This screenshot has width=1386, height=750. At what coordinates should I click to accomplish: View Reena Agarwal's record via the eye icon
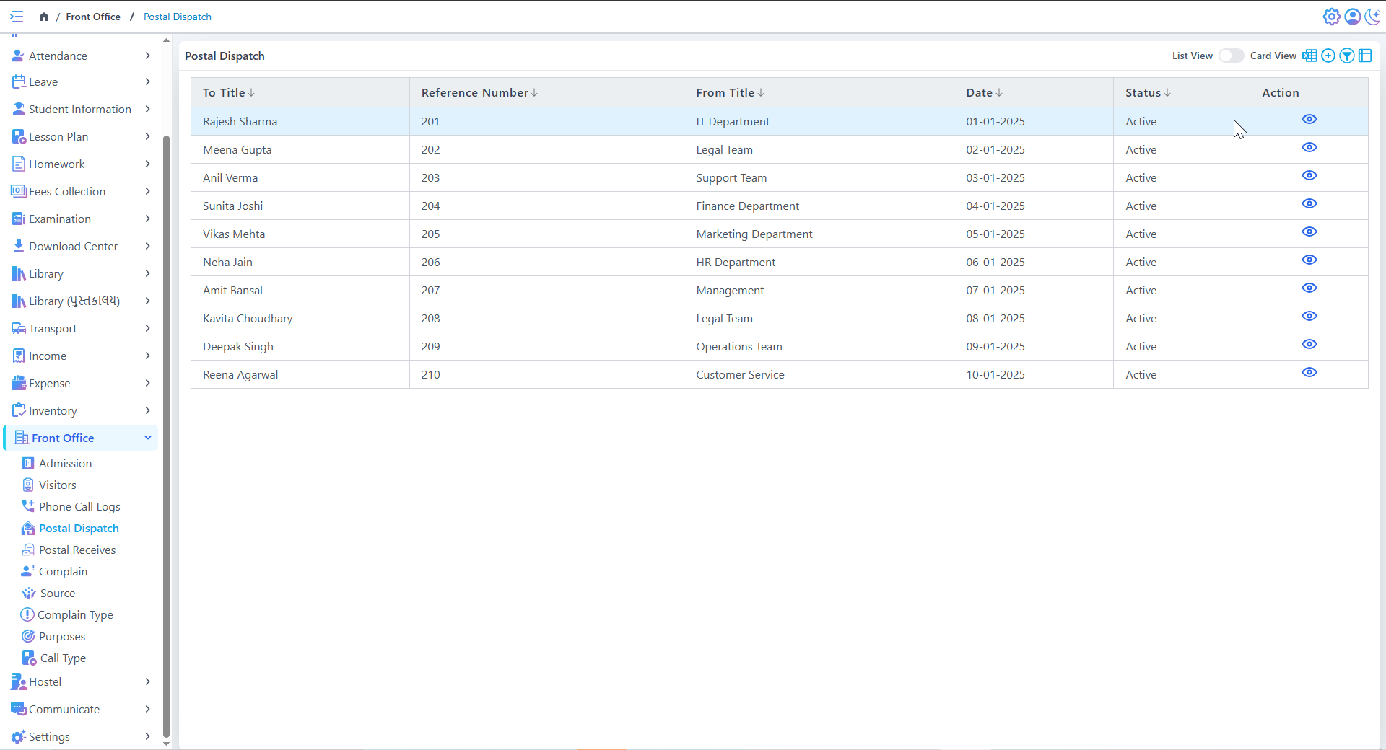(x=1309, y=373)
